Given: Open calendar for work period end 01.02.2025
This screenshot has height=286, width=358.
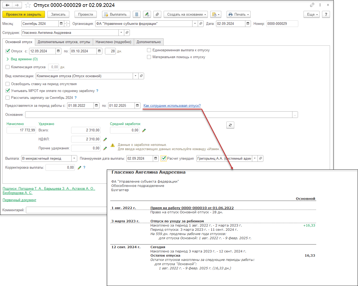Looking at the screenshot, I should point(137,105).
